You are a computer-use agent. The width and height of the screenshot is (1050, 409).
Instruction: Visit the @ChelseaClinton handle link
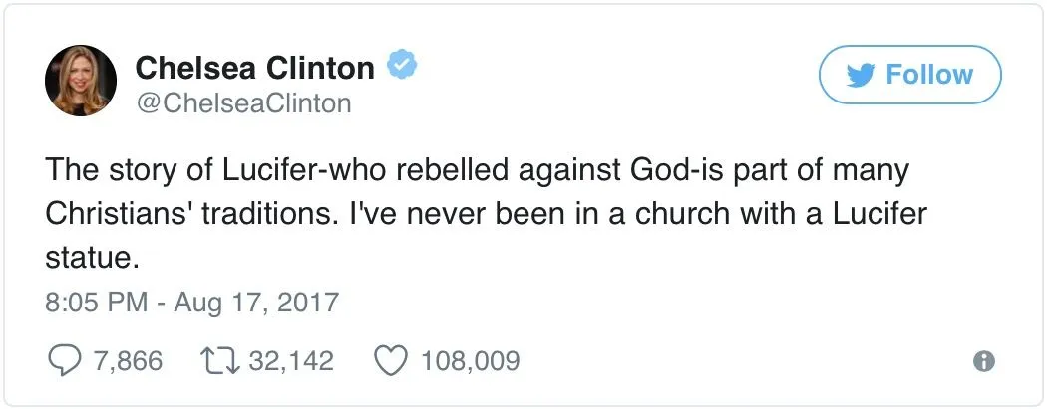[242, 103]
